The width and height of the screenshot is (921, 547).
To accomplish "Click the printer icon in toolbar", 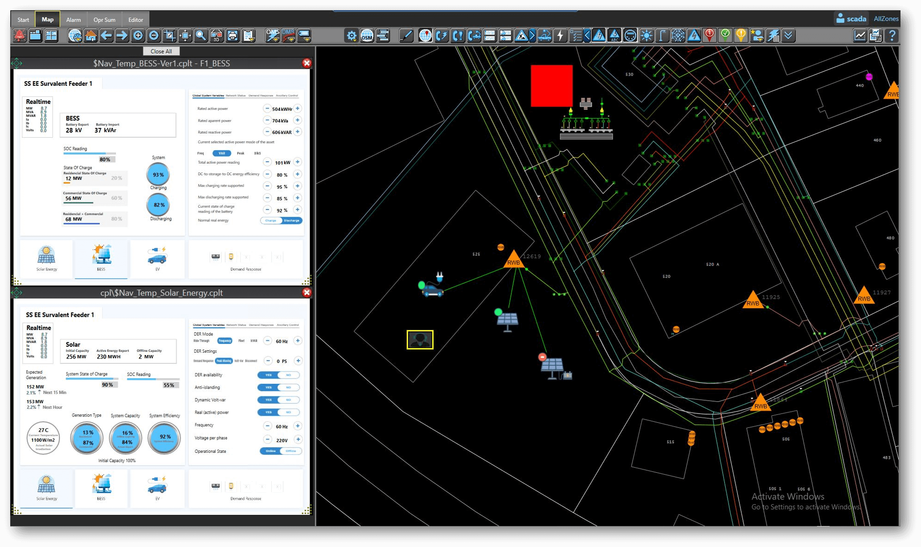I will coord(233,36).
